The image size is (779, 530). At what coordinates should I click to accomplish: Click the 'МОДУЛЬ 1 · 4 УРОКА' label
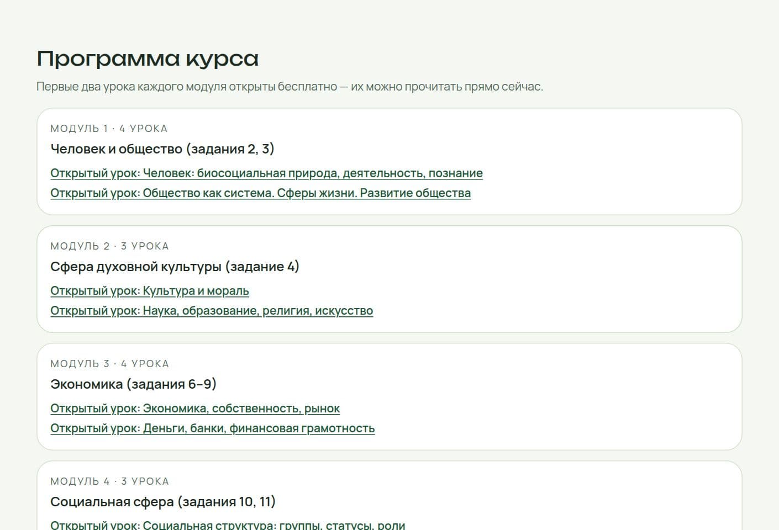coord(109,129)
